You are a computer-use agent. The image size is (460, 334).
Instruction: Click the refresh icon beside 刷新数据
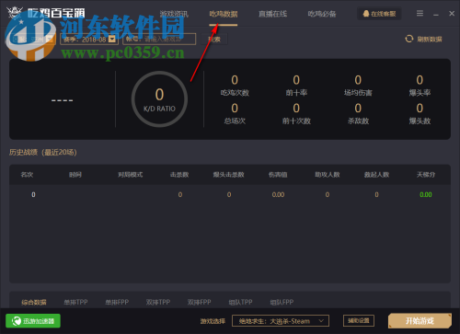point(409,39)
